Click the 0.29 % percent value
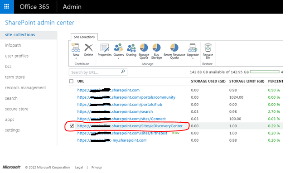 point(274,126)
